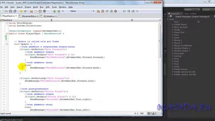Expand the Mouse X axis entry

point(173,40)
